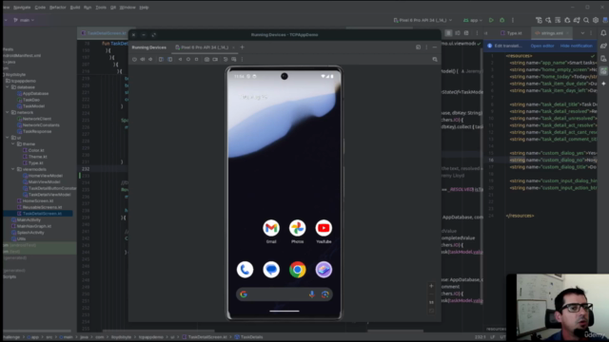Open SplashActivity in project tree
The height and width of the screenshot is (342, 609).
30,233
